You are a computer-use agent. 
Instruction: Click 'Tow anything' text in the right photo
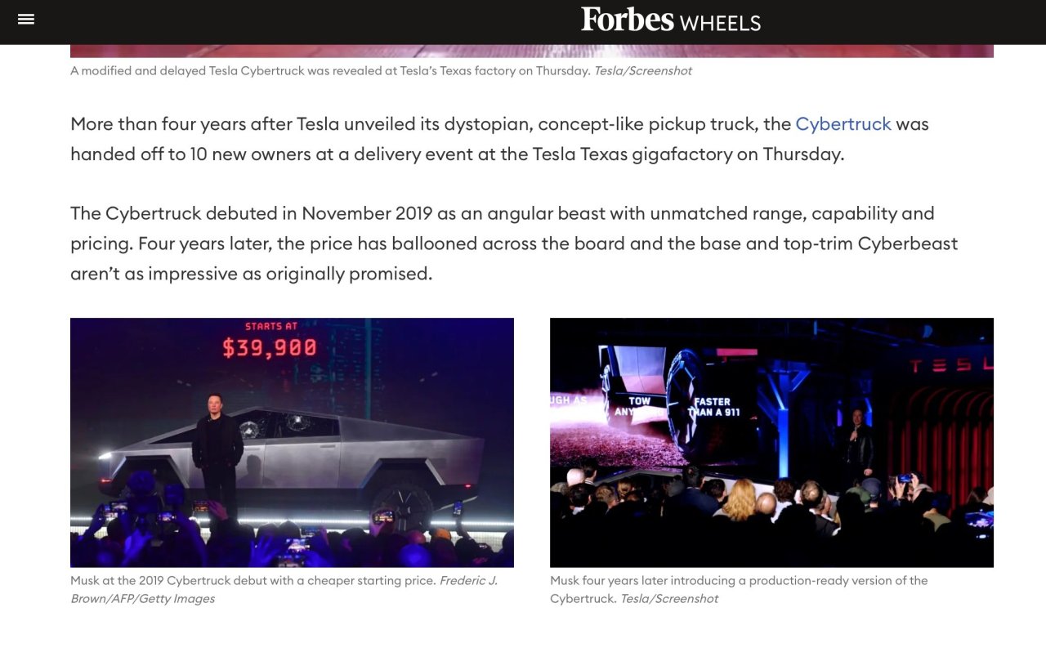tap(639, 407)
